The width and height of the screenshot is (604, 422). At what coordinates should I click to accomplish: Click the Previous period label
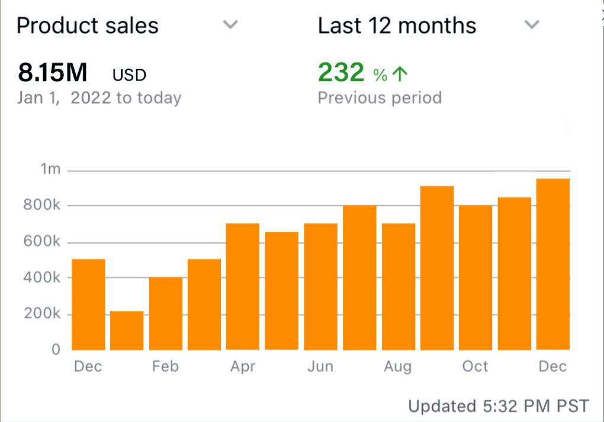pos(380,98)
